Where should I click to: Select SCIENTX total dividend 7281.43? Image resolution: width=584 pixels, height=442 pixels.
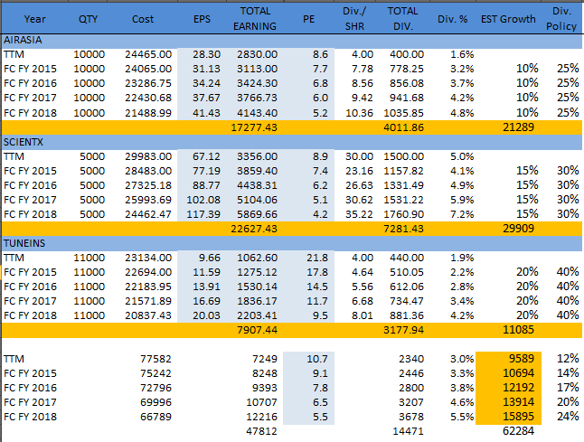[x=404, y=229]
